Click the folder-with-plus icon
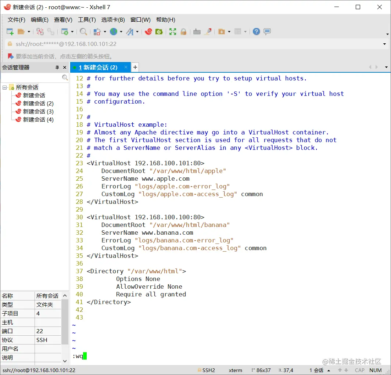The height and width of the screenshot is (375, 391). [x=222, y=32]
